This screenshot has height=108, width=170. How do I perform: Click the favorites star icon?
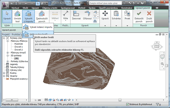(138, 3)
